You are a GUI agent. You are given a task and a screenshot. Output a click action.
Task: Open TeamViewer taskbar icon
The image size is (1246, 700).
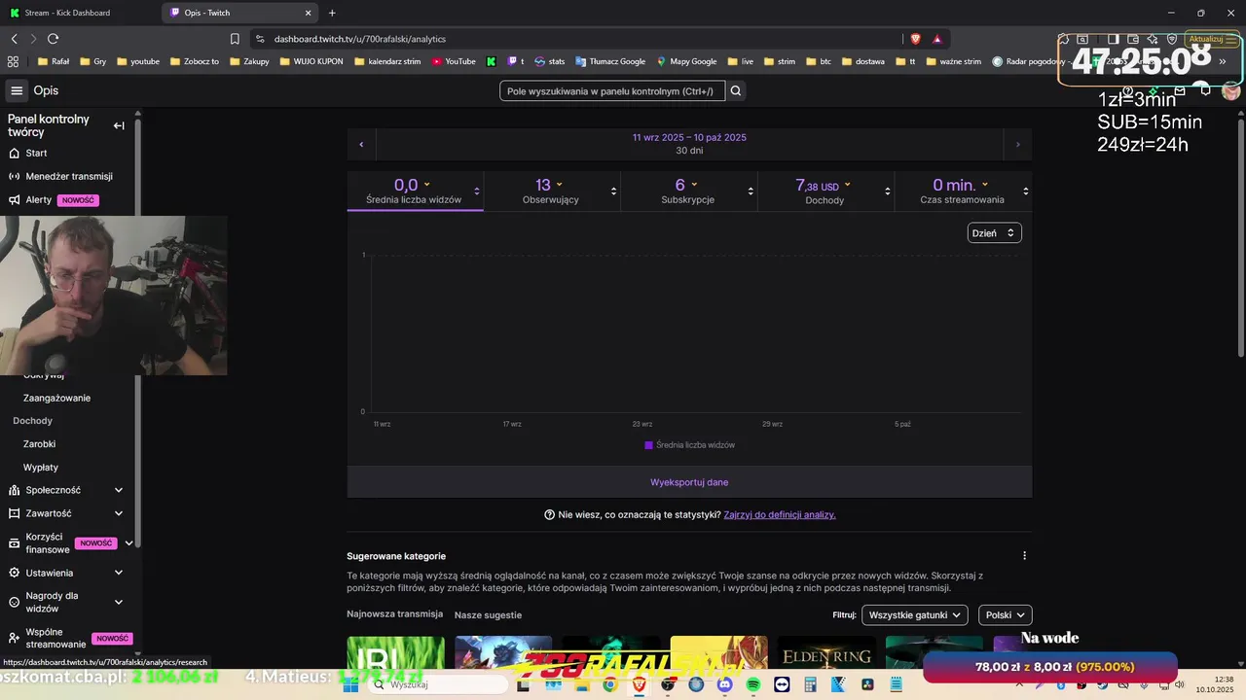tap(782, 684)
